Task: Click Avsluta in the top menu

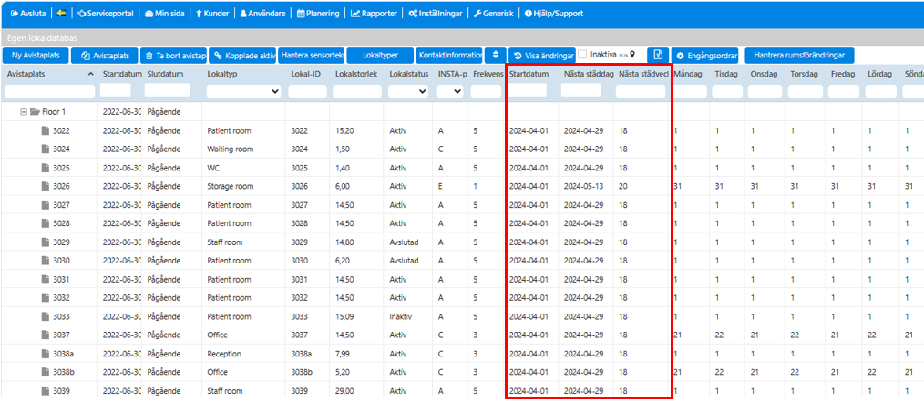Action: [28, 13]
